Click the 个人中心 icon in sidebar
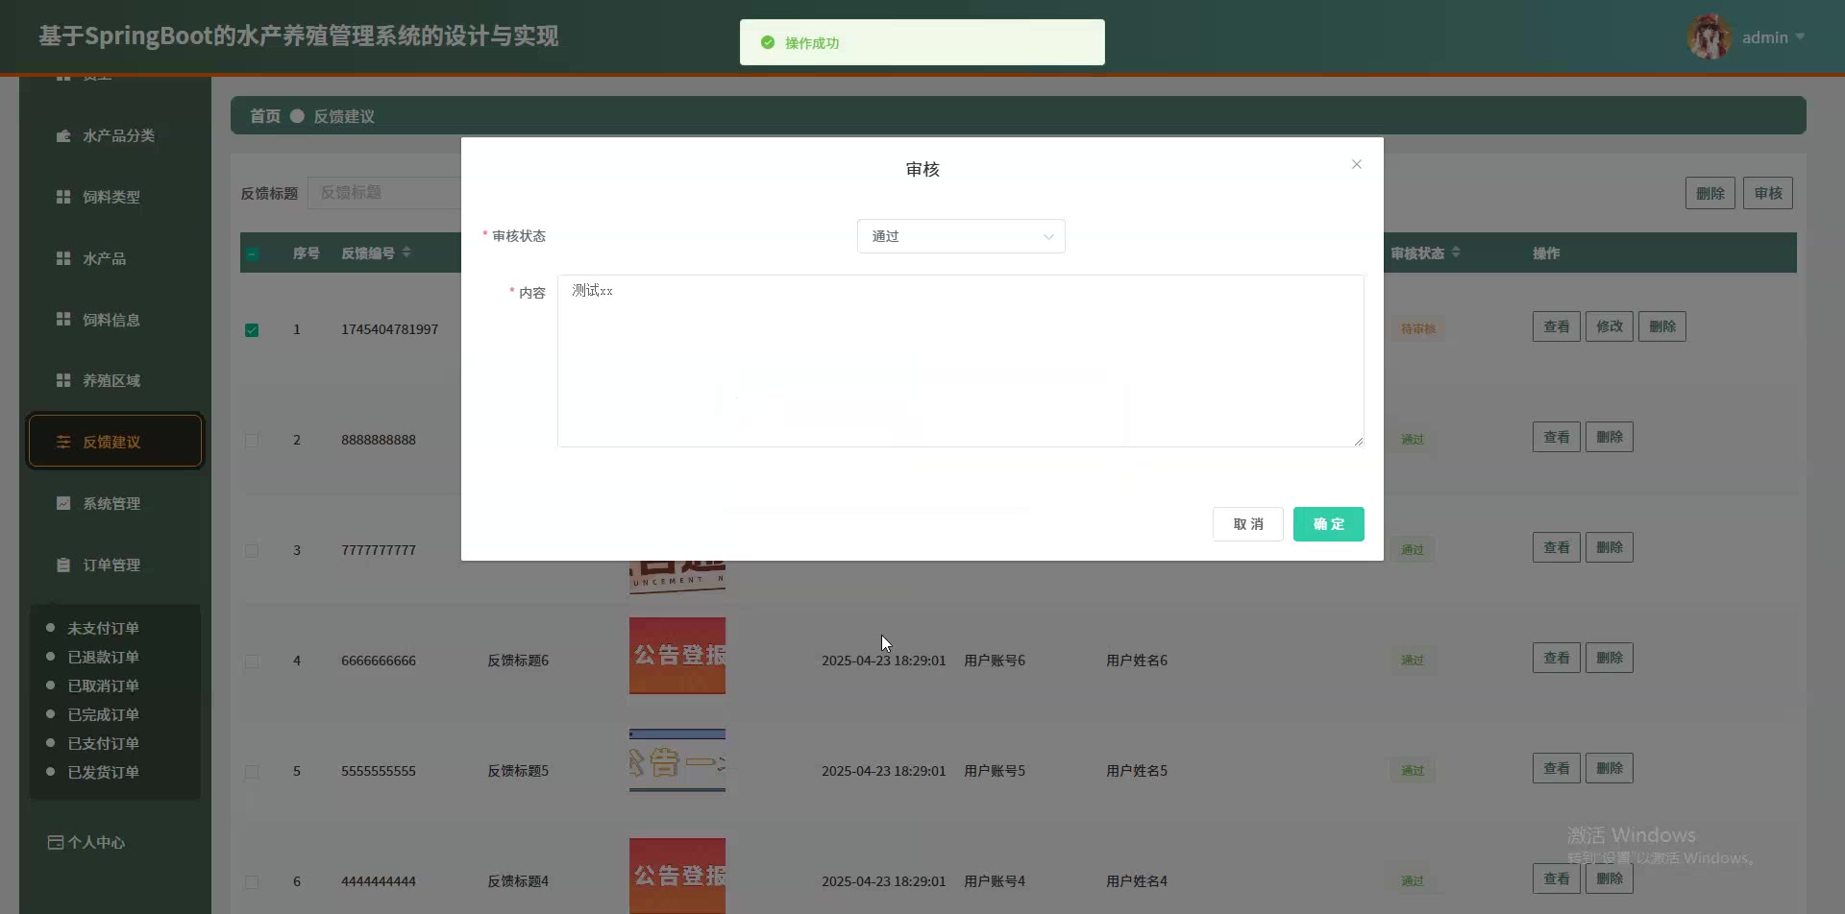Screen dimensions: 1845x914 (56, 843)
